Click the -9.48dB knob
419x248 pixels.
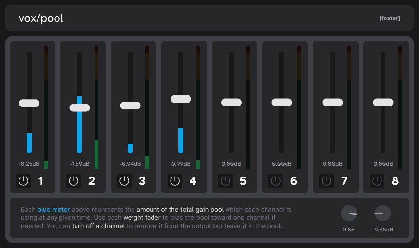point(382,213)
